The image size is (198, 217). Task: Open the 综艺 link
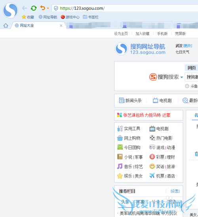pyautogui.click(x=139, y=166)
